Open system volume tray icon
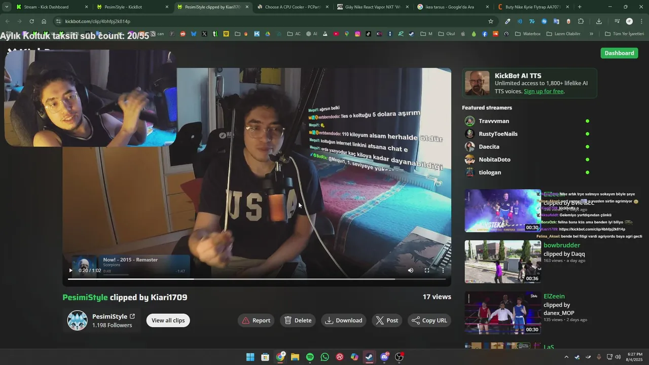 (x=618, y=357)
